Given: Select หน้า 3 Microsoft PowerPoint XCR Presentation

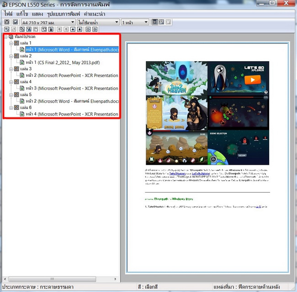Looking at the screenshot, I should pyautogui.click(x=72, y=89).
